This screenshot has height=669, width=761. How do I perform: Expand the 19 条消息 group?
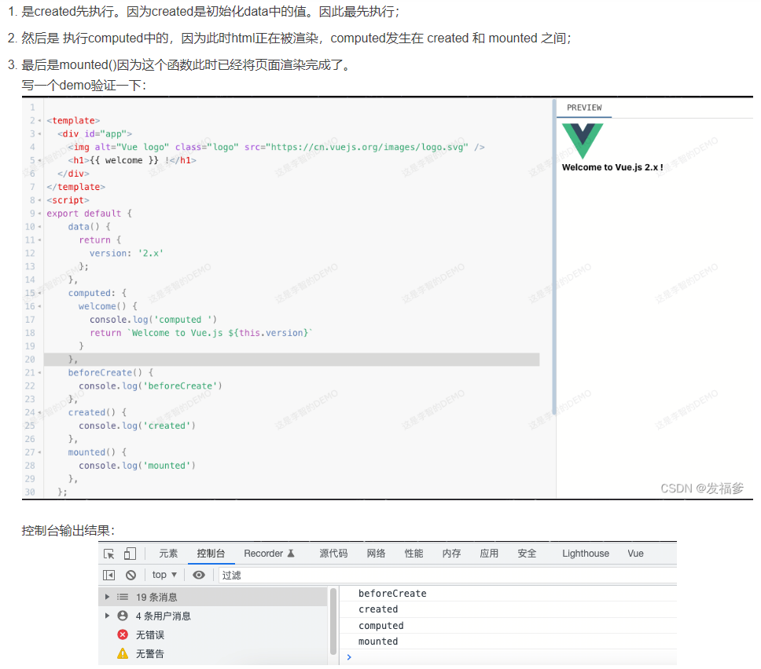coord(108,597)
